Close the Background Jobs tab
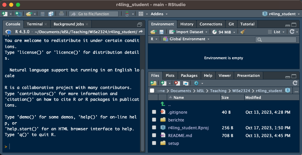 click(87, 24)
